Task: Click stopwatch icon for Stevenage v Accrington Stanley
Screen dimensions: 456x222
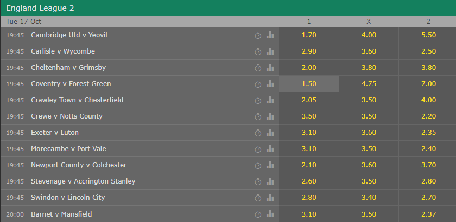Action: coord(258,182)
